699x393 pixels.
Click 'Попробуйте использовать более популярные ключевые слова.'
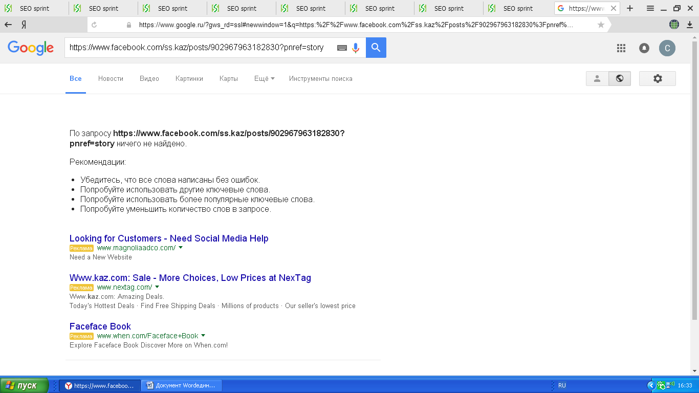[x=198, y=200]
